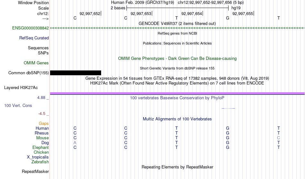This screenshot has height=179, width=305.
Task: Click the Dog row mismatched A base
Action: click(x=75, y=143)
